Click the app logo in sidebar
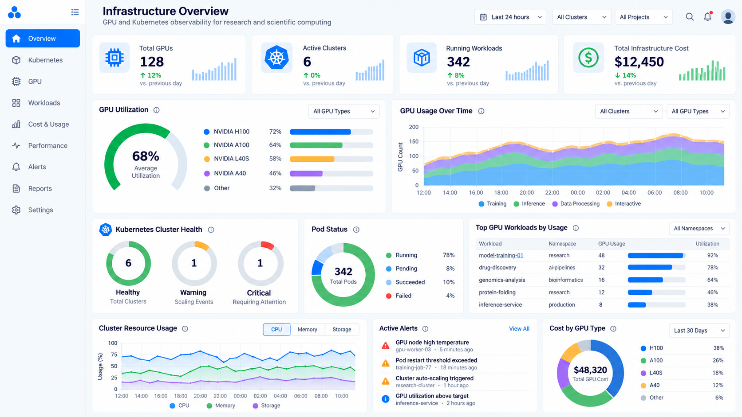This screenshot has height=417, width=742. pos(14,12)
